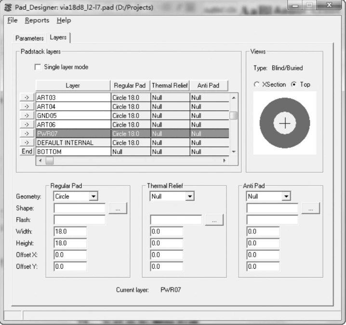Click the arrow button beside PWR07 row
The image size is (346, 325).
[27, 133]
